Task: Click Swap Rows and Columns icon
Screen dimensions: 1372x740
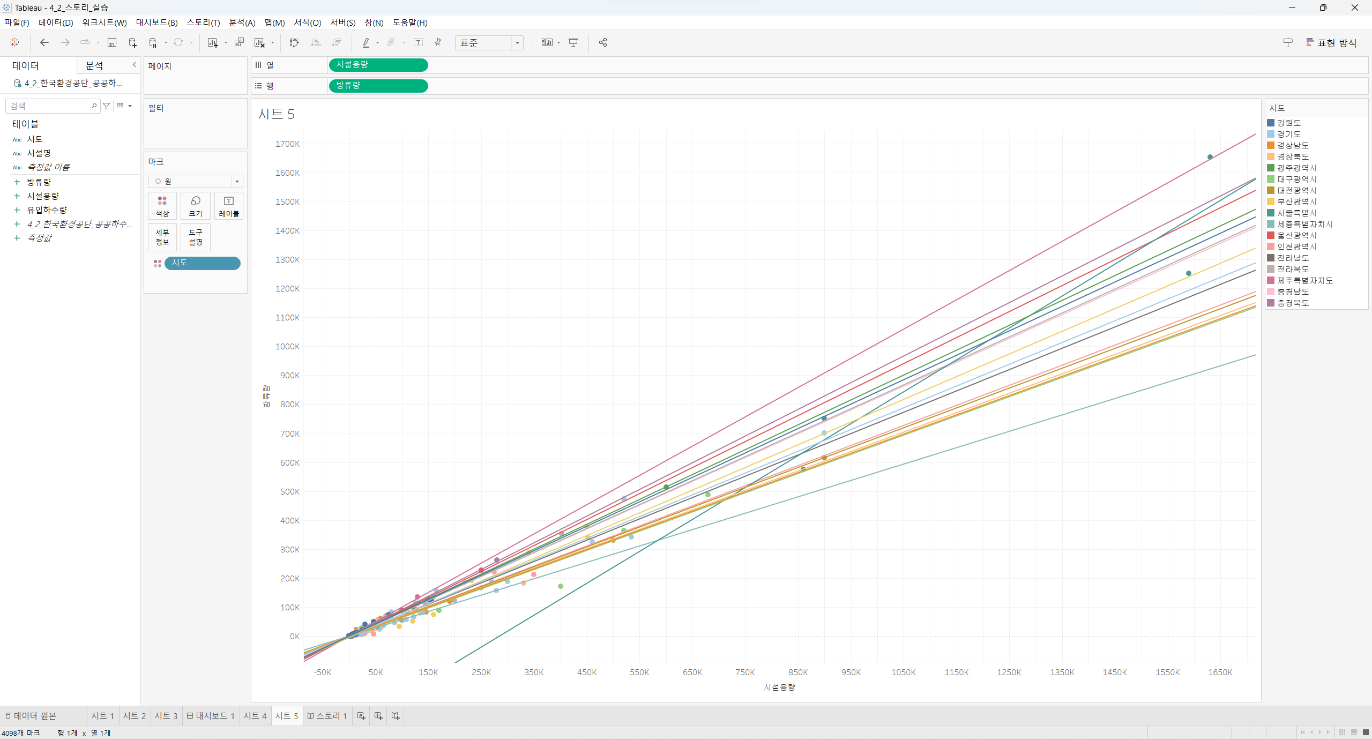Action: (294, 43)
